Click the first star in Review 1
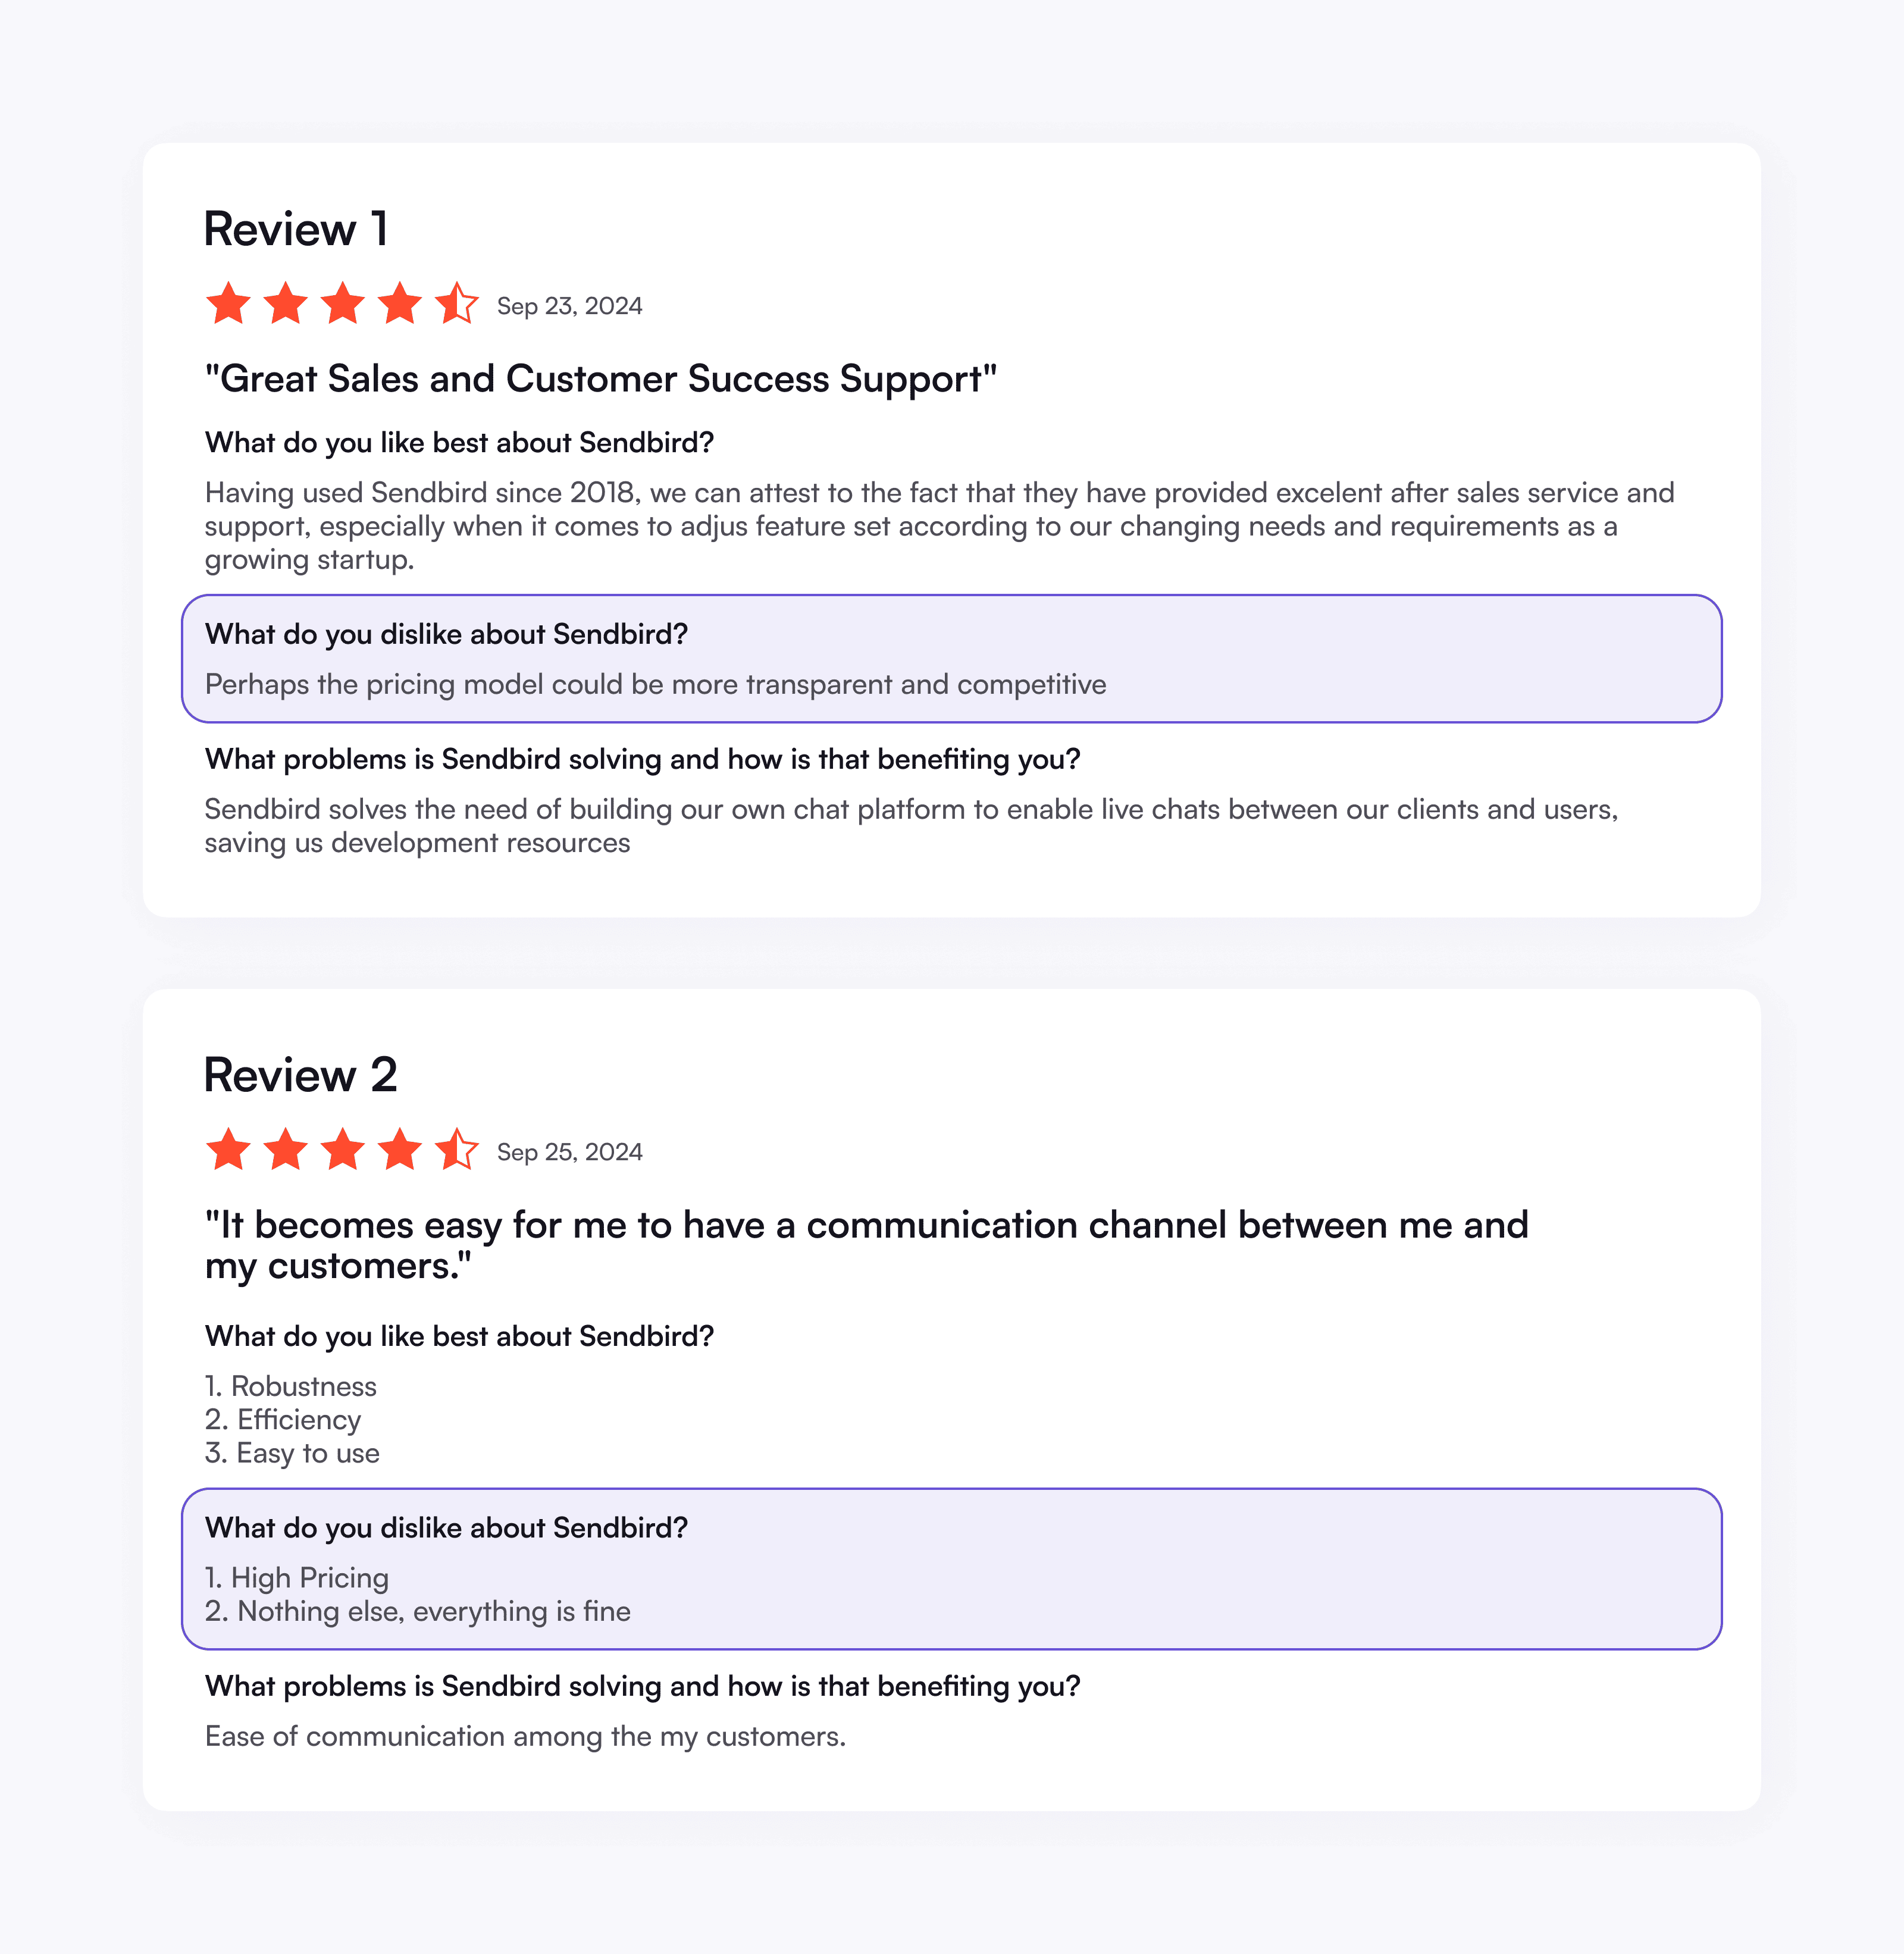This screenshot has width=1904, height=1954. click(228, 304)
